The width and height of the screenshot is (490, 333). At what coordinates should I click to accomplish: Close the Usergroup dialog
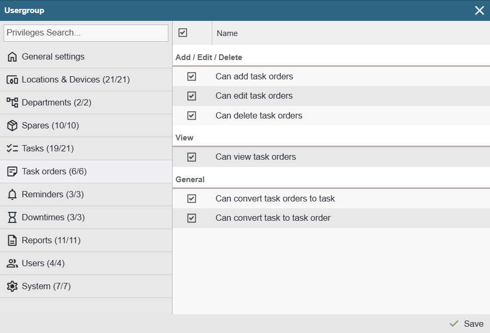tap(479, 10)
